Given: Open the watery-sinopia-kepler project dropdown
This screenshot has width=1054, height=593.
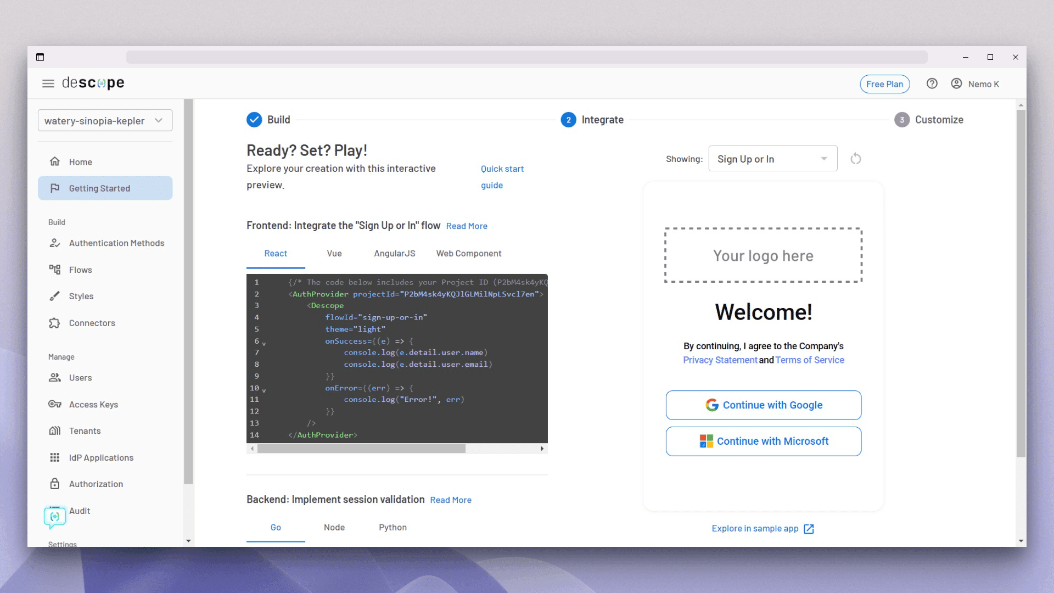Looking at the screenshot, I should point(105,120).
